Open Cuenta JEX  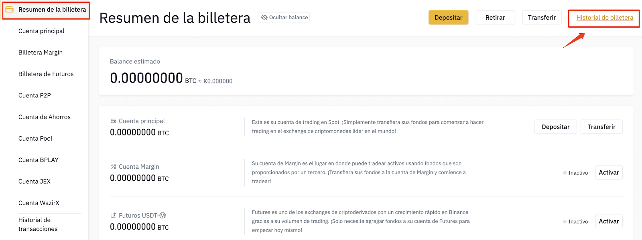tap(35, 182)
